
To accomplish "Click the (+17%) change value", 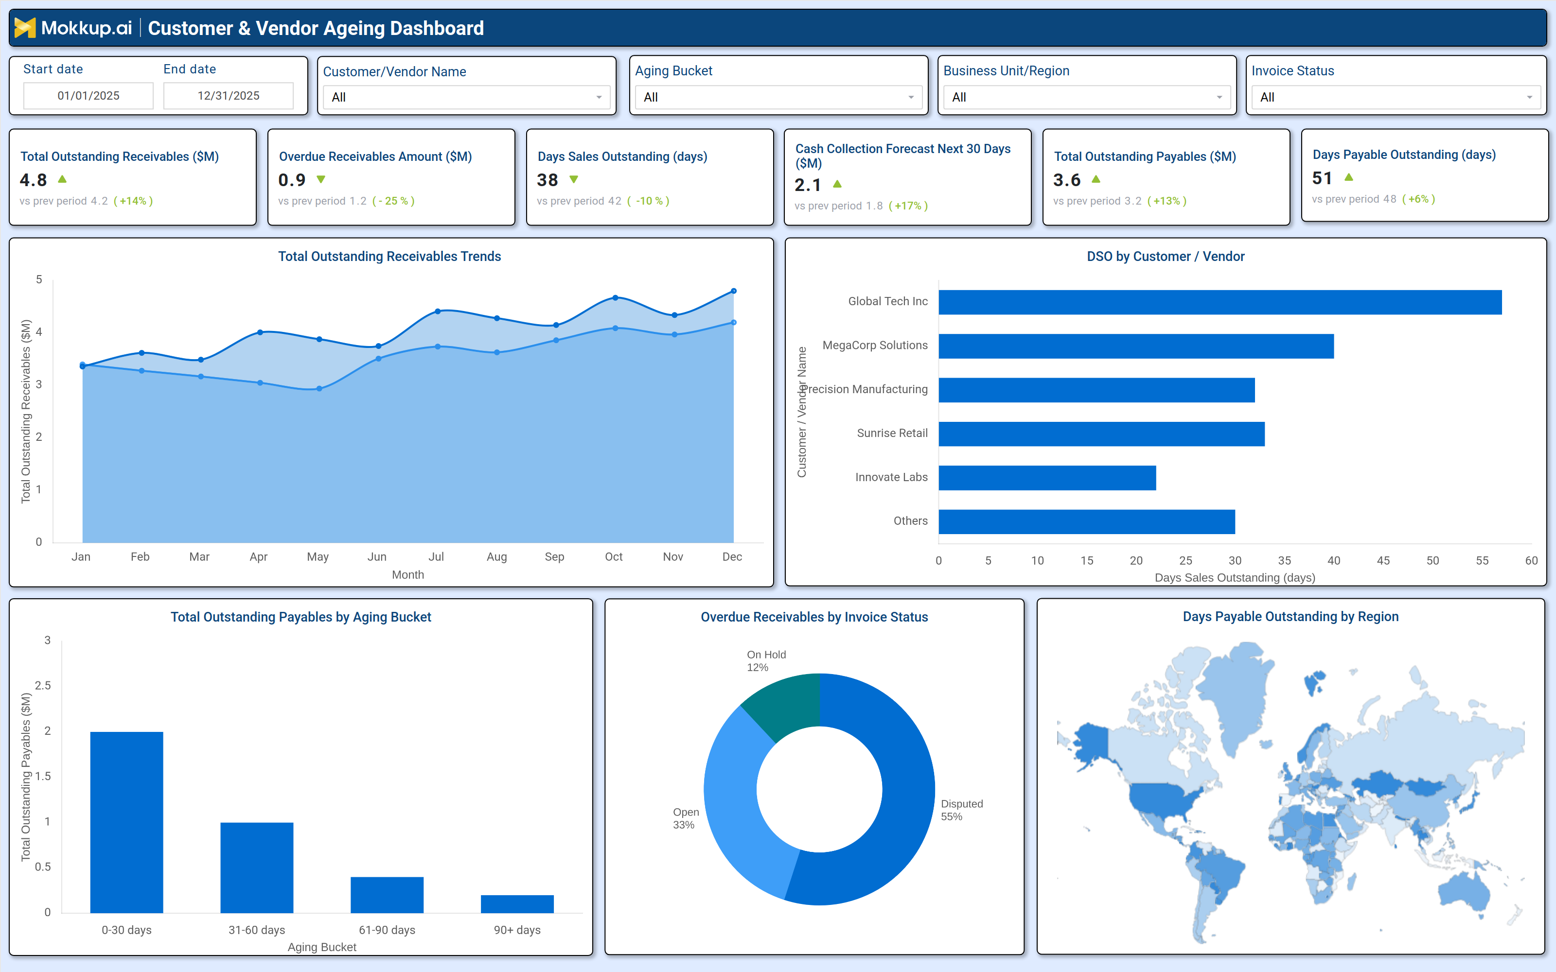I will 908,206.
